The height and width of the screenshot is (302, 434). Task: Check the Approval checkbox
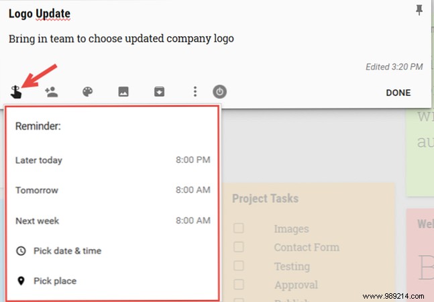click(239, 285)
